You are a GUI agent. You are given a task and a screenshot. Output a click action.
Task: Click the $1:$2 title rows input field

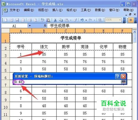[67, 82]
